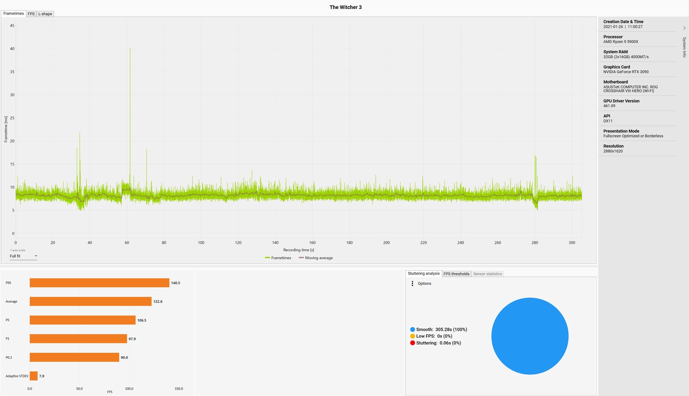The image size is (689, 396).
Task: Click the yellow Low FPS legend dot
Action: pos(412,336)
